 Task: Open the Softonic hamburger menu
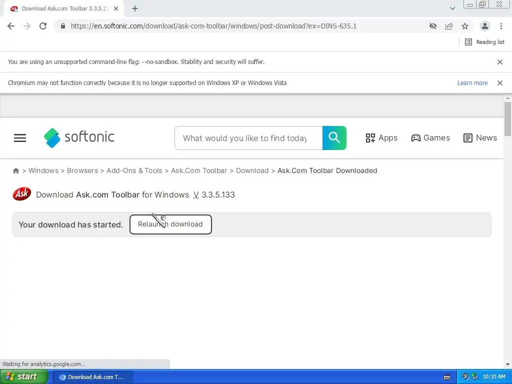tap(20, 138)
